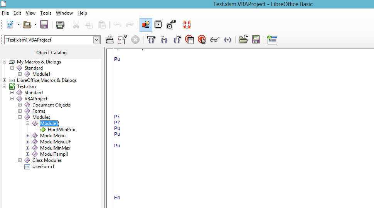Select ModulMenuUF in the tree
374x208 pixels.
[56, 142]
